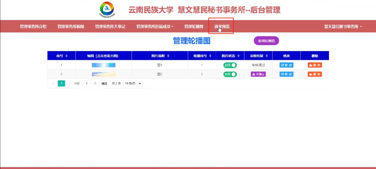Click 删除 button for 图1 row
The width and height of the screenshot is (376, 169).
click(x=315, y=65)
